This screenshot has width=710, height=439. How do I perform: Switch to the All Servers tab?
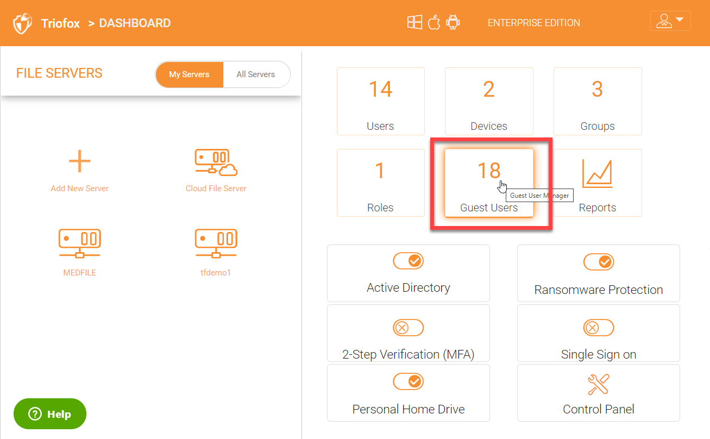click(x=256, y=74)
